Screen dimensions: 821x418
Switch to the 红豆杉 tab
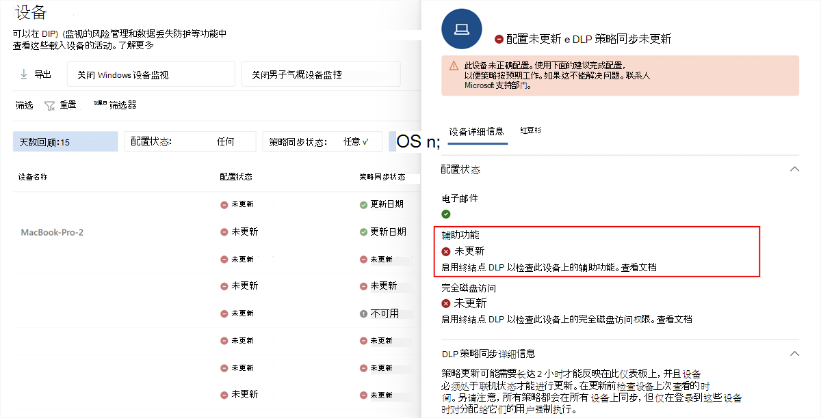point(531,130)
